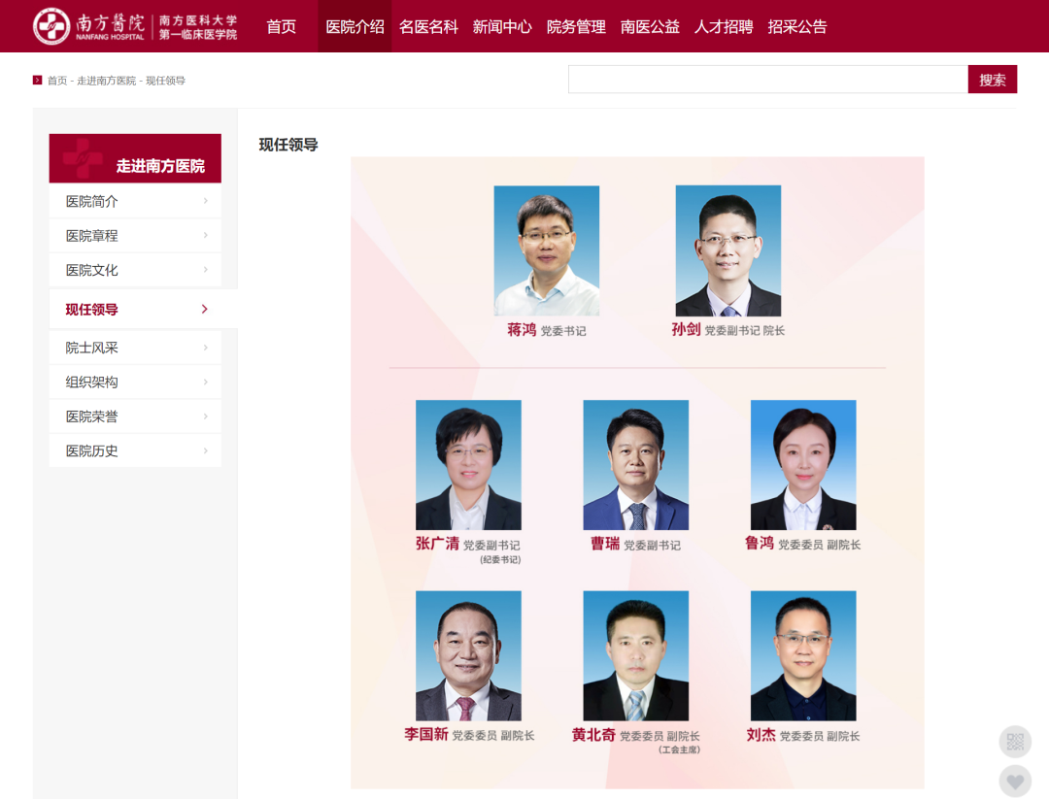1049x799 pixels.
Task: Click the portrait photo of 蒋鸿
Action: pos(547,250)
